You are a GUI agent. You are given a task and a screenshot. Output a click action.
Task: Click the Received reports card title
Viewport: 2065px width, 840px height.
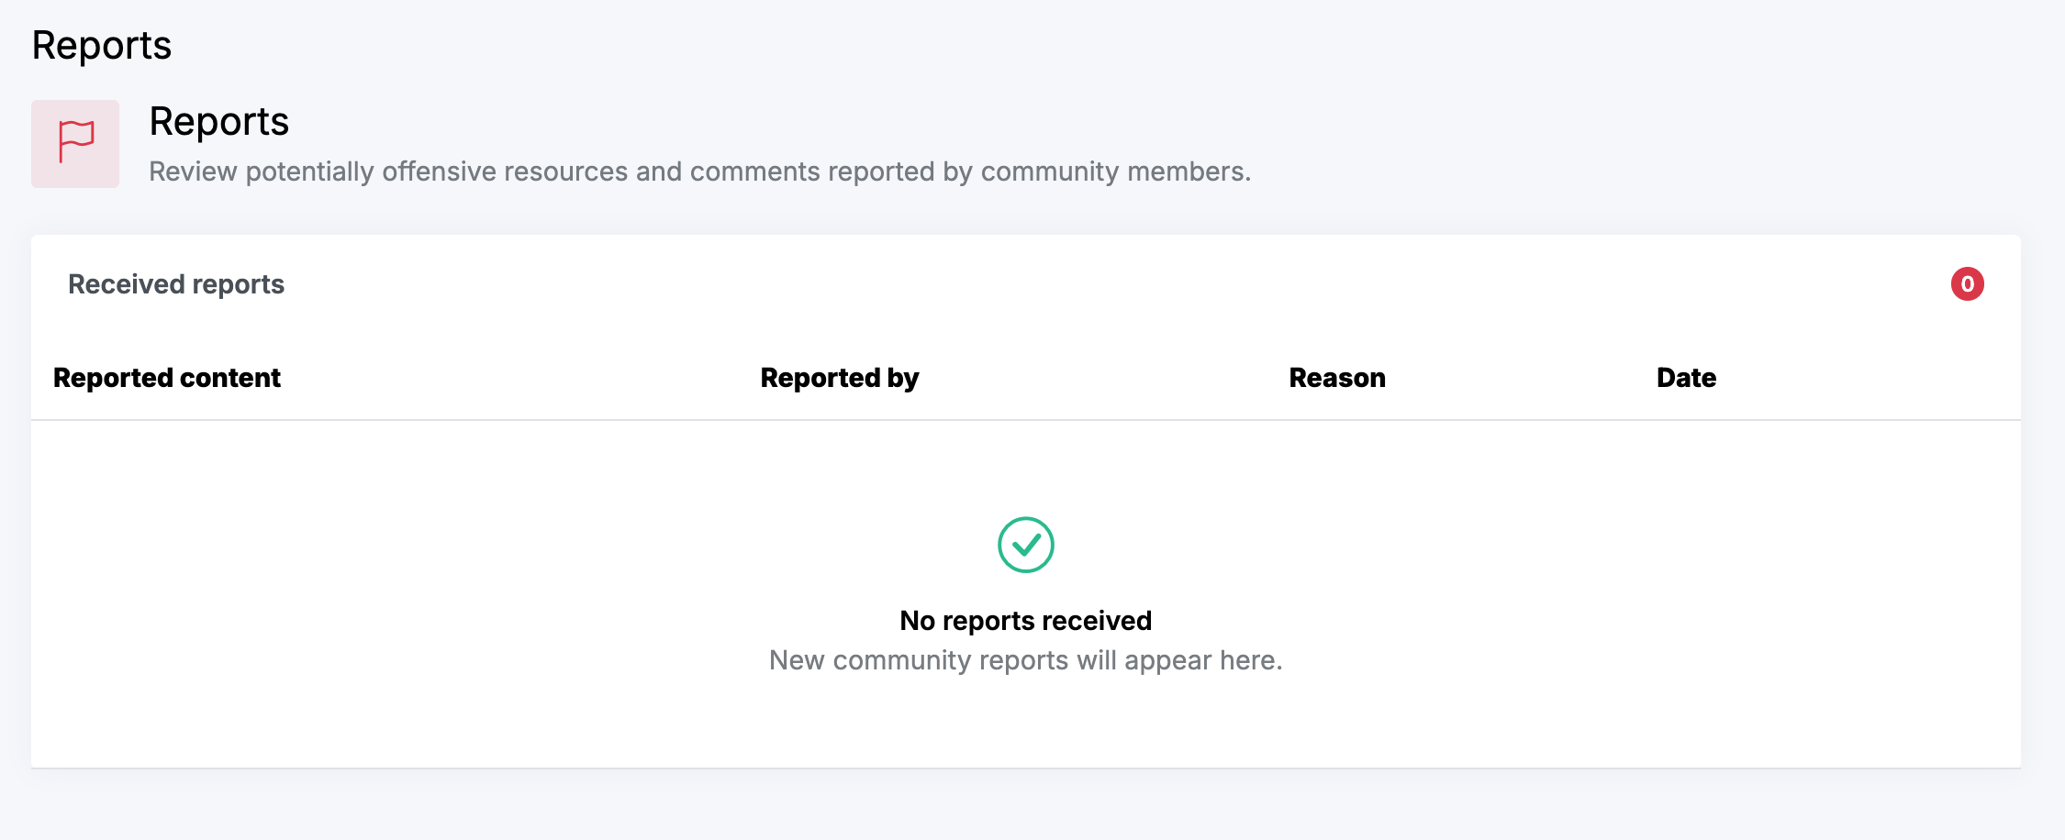[176, 284]
